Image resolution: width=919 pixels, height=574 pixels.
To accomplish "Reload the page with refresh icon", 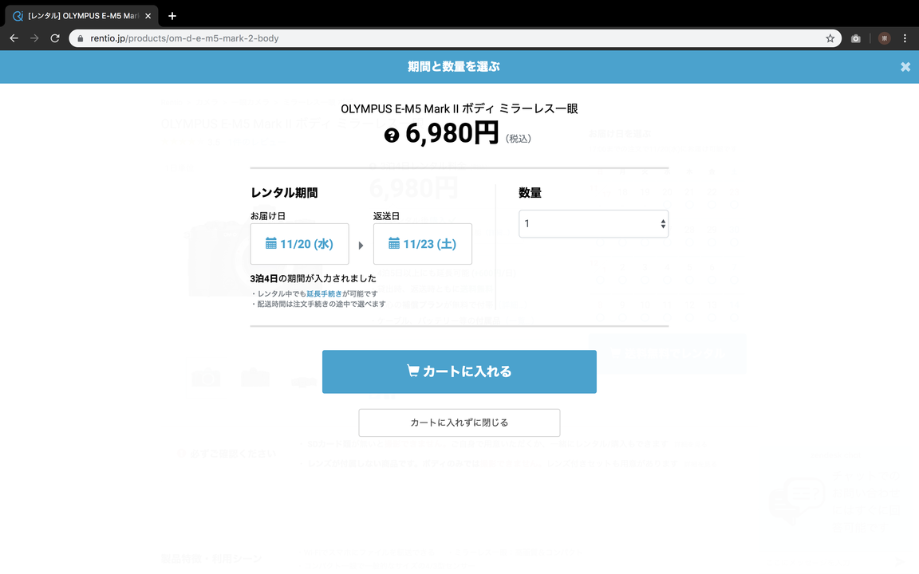I will [55, 38].
